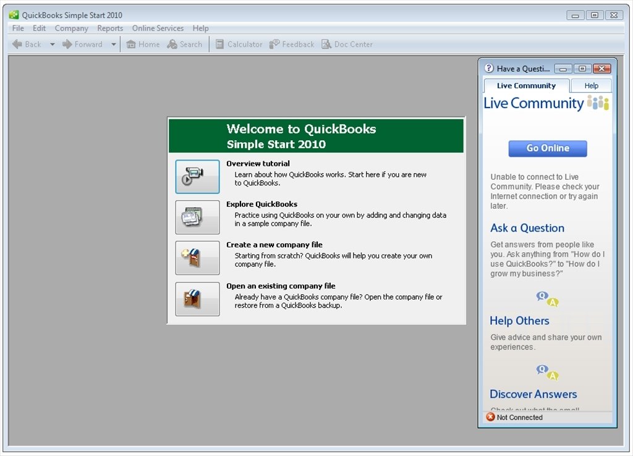Open the Edit menu
Screen dimensions: 633x456
(x=39, y=28)
